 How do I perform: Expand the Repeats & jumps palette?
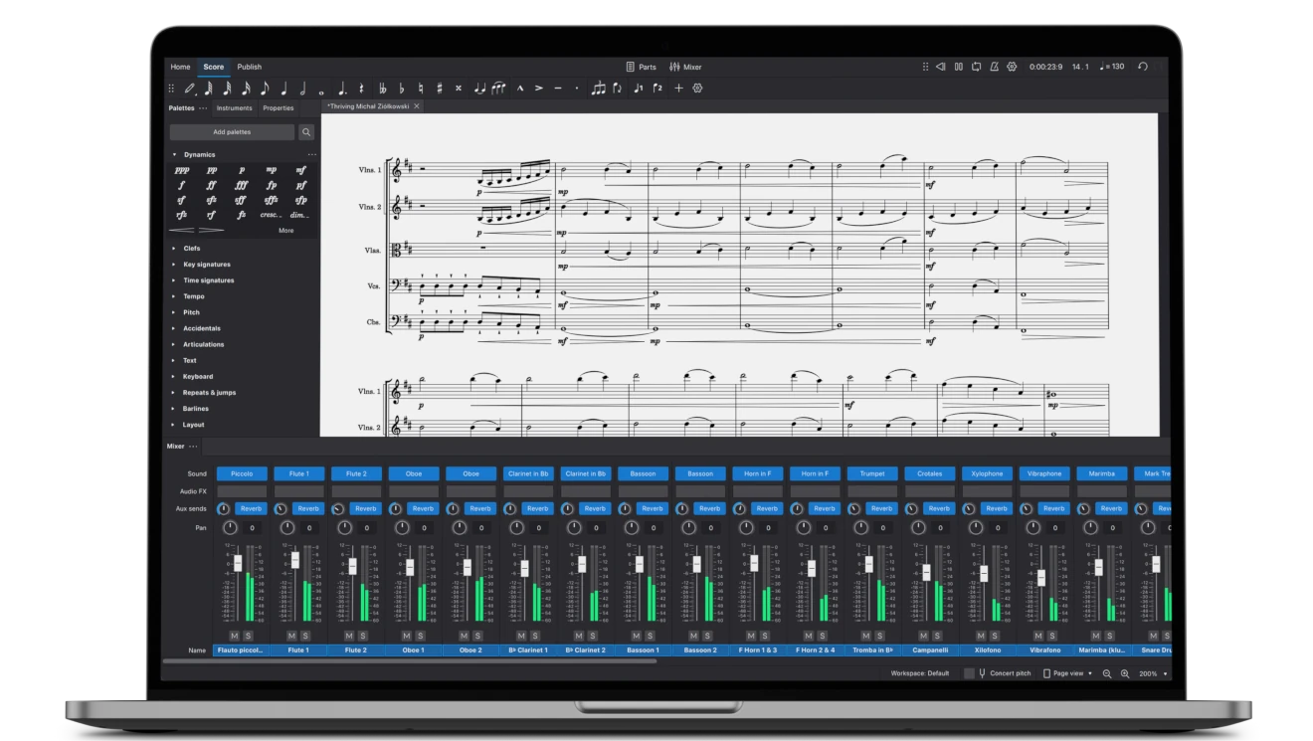coord(175,392)
